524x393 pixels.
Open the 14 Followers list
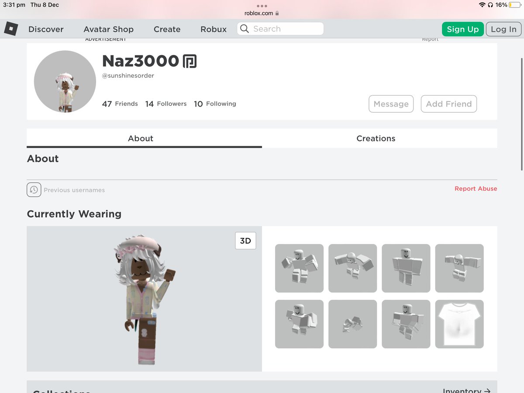click(166, 104)
